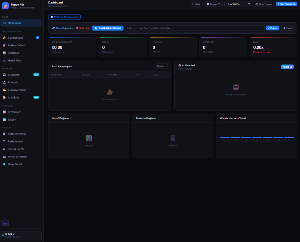Click the Beppe Ads logo icon

5,6
